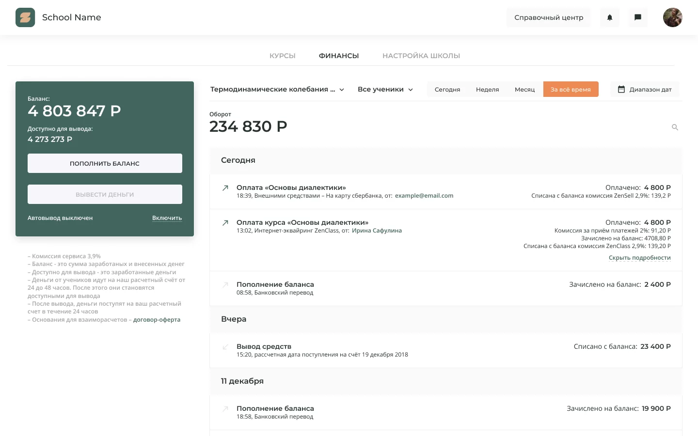
Task: Click the green School Name logo icon
Action: pos(25,17)
